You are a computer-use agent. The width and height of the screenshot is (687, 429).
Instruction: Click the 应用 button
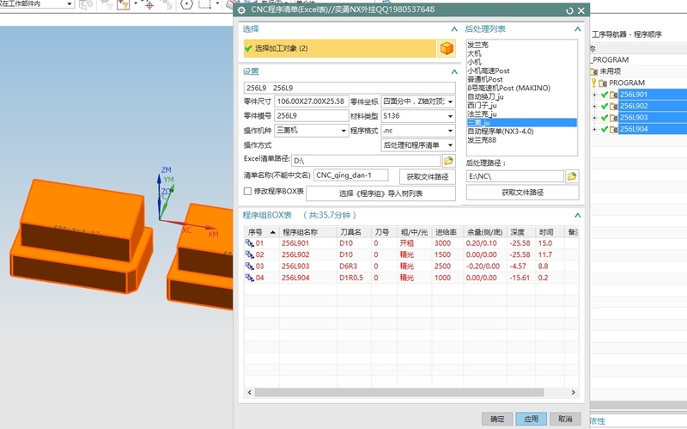531,419
